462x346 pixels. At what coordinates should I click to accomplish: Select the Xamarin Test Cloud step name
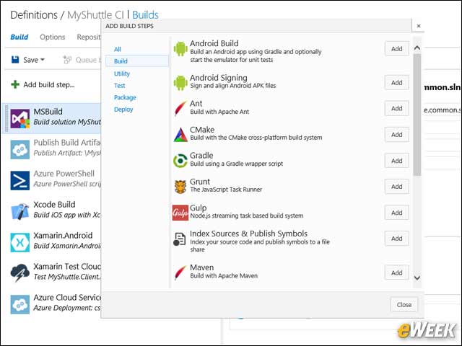click(67, 267)
